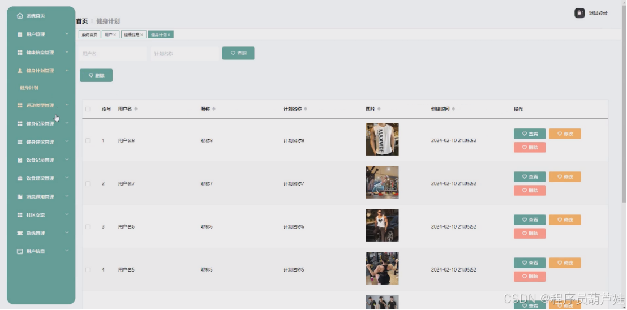Open the image thumbnail in 用户名7 row
627x310 pixels.
click(383, 182)
